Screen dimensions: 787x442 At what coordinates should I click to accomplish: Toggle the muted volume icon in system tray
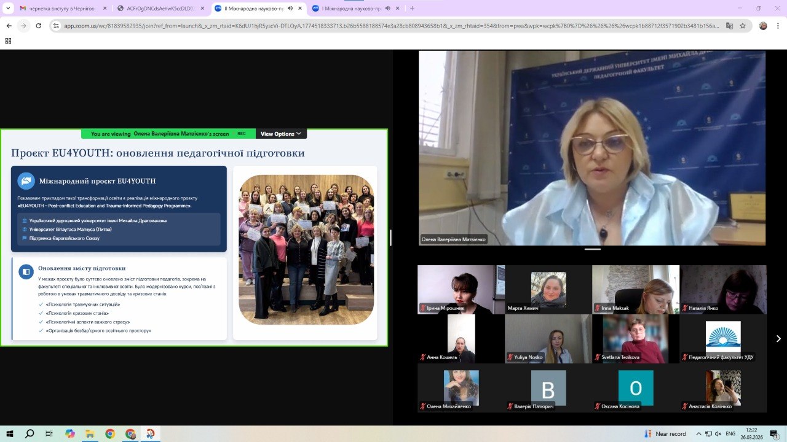(x=718, y=433)
